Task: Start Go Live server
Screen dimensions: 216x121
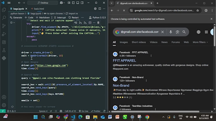Action: tap(83, 111)
